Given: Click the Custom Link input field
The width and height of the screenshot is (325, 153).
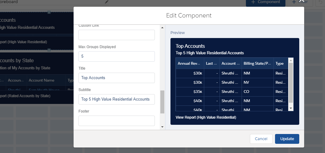Looking at the screenshot, I should point(117,35).
